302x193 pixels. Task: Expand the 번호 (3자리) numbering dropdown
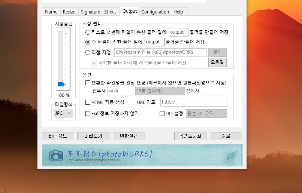(160, 91)
